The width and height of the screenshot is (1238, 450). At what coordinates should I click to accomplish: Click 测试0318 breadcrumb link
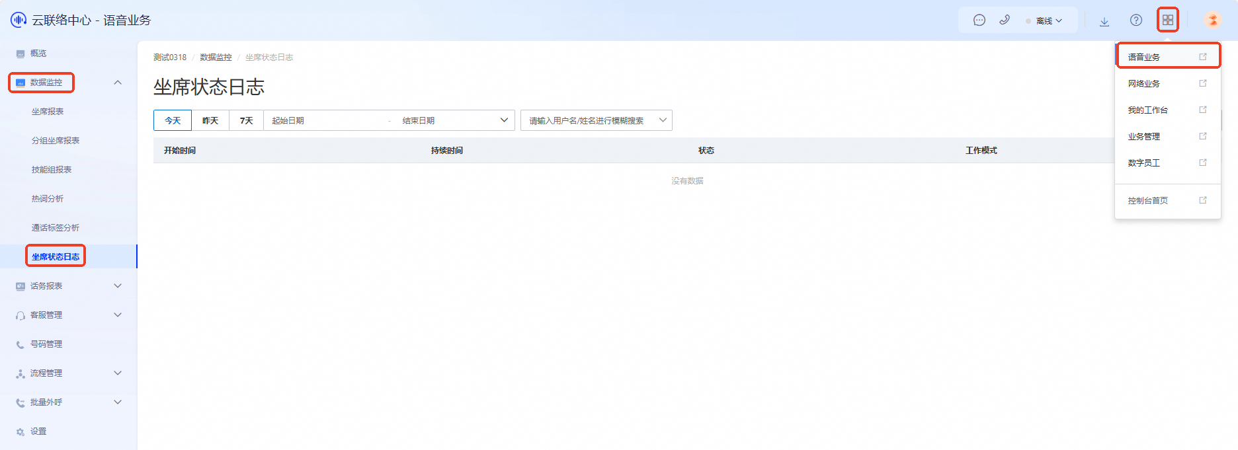tap(170, 57)
